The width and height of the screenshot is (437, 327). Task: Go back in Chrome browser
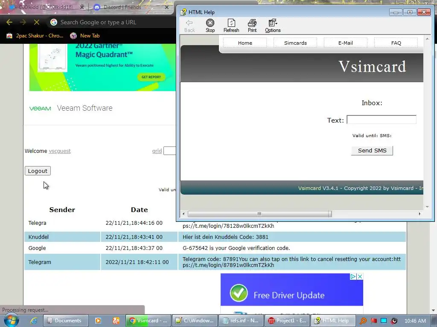point(9,22)
